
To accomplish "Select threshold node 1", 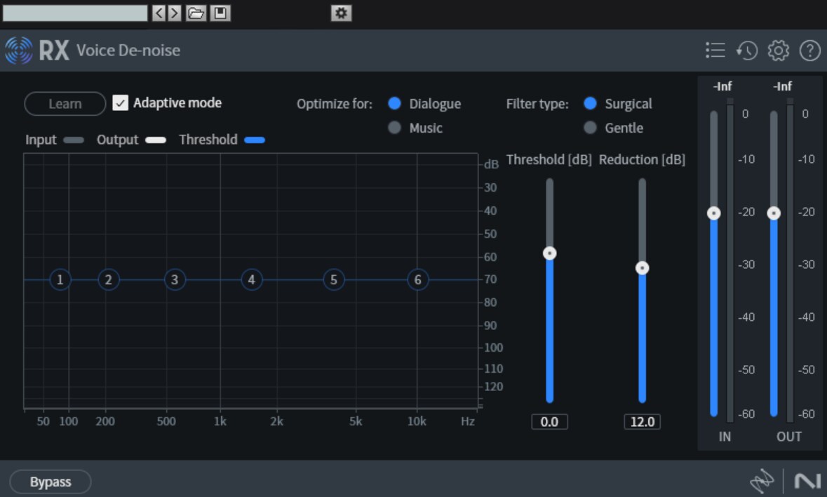I will pyautogui.click(x=60, y=279).
